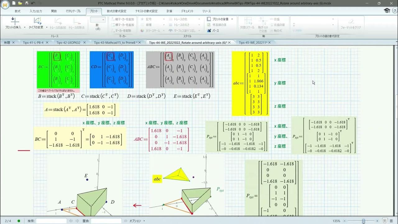The image size is (398, 224).
Task: Click 横マーカーを追加 (add horizontal marker) button
Action: tap(123, 25)
